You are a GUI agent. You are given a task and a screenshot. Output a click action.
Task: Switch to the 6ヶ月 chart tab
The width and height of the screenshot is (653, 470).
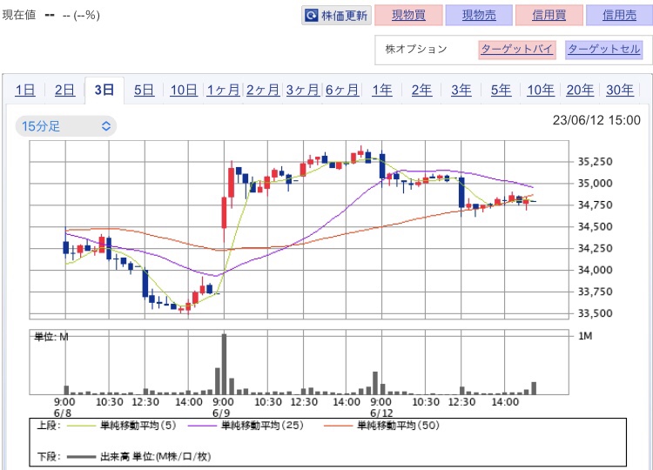[342, 90]
